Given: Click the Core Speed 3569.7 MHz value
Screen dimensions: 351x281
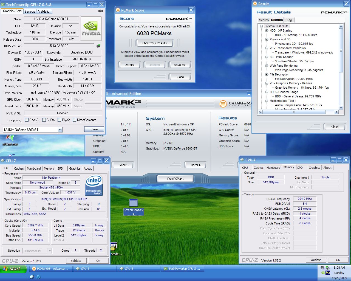Looking at the screenshot, I should coord(36,225).
